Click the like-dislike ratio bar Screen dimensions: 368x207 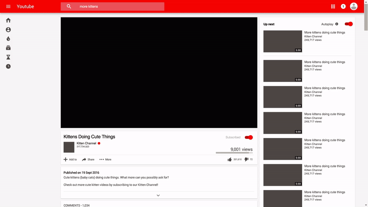coord(234,153)
